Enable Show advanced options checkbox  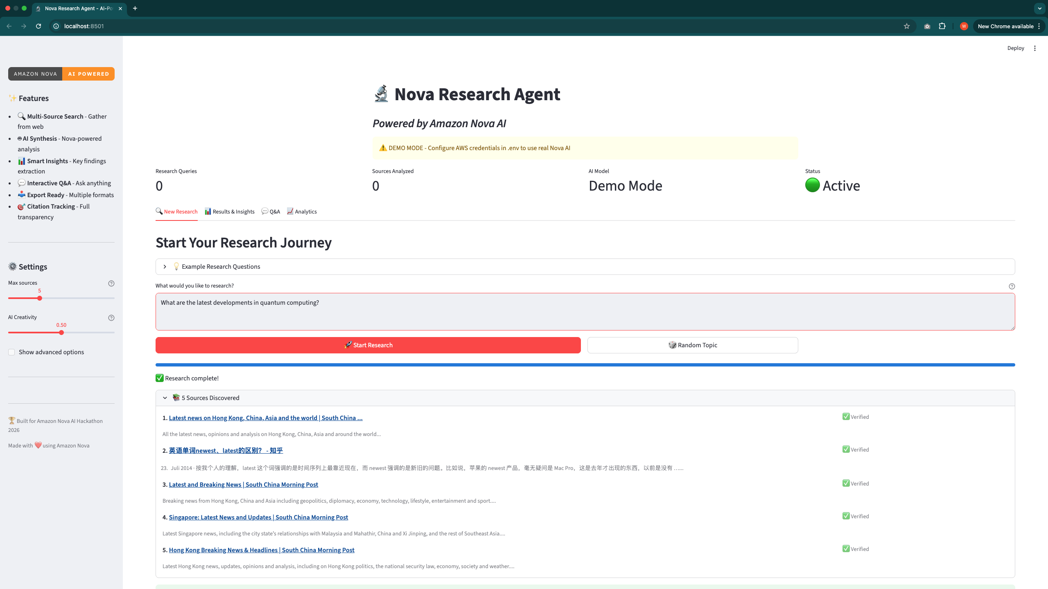[11, 352]
